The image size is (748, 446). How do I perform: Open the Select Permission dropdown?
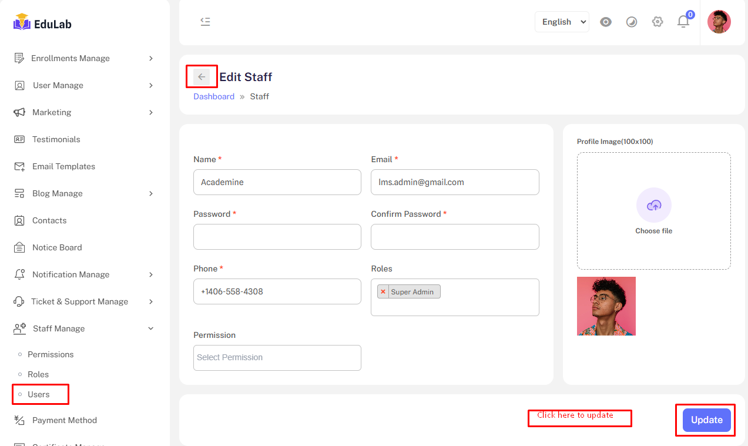(277, 357)
